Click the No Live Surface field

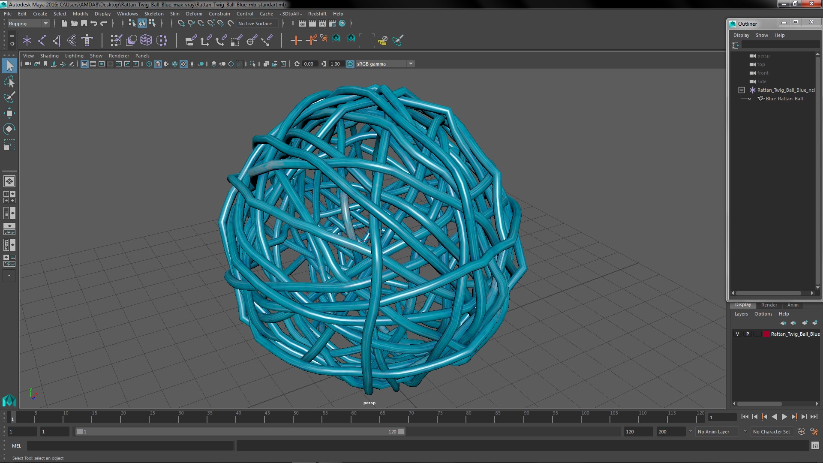[x=256, y=24]
